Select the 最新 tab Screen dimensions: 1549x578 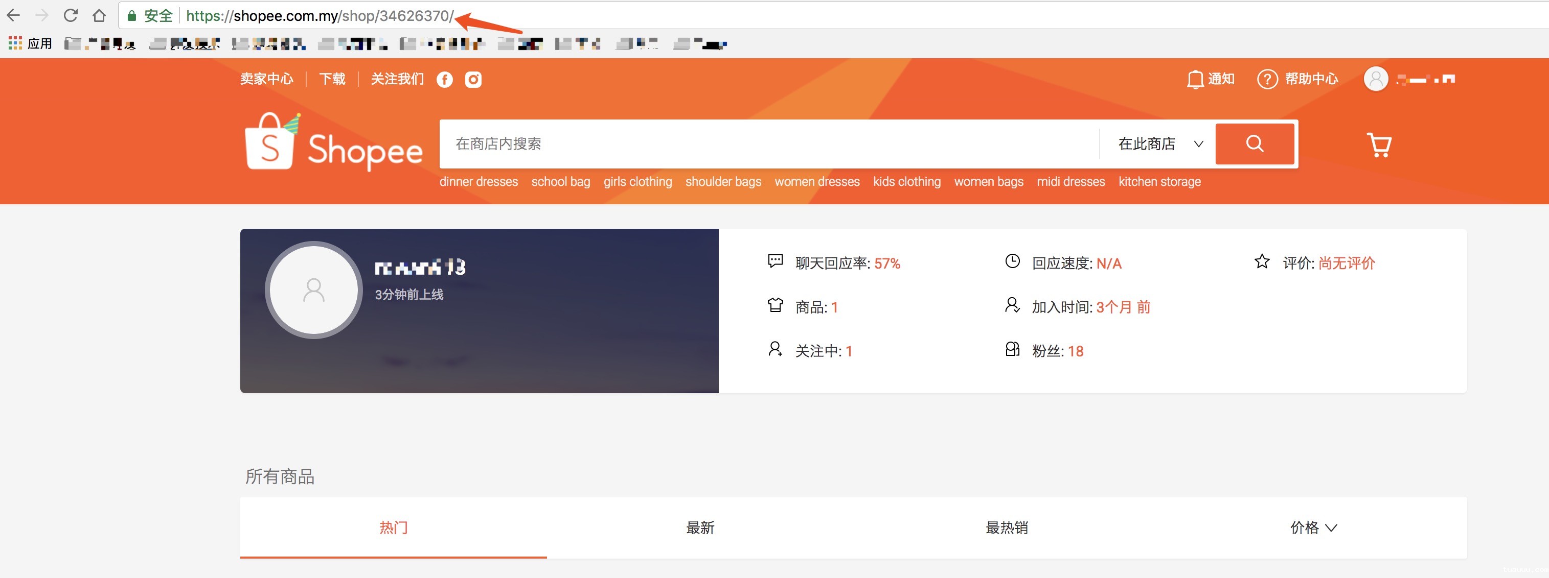pyautogui.click(x=700, y=527)
